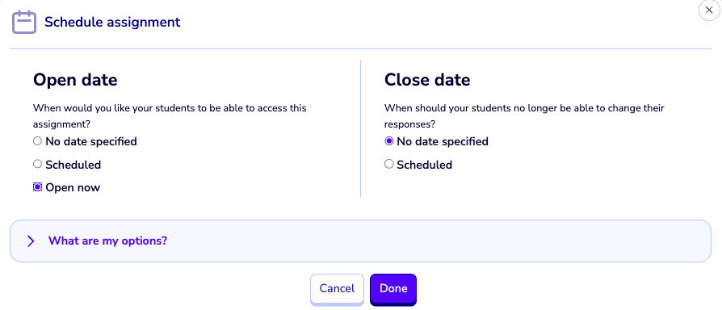Click the Open date question about accessing assignment
This screenshot has height=310, width=722.
(x=170, y=116)
